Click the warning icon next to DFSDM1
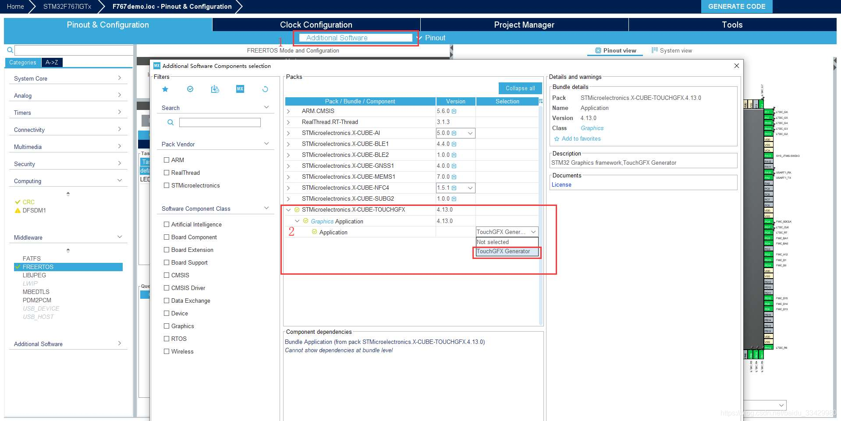Screen dimensions: 841x421 click(x=18, y=210)
